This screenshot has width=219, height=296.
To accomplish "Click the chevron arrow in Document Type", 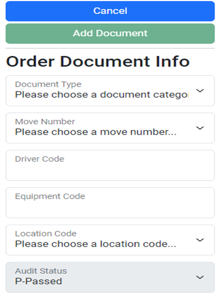I will pyautogui.click(x=200, y=91).
